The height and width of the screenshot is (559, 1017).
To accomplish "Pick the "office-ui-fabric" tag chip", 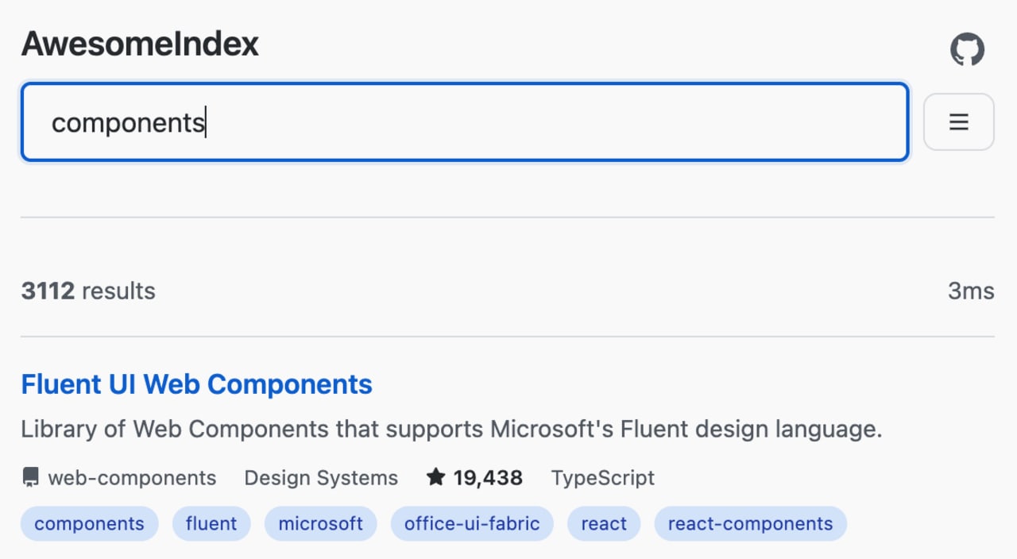I will [472, 524].
